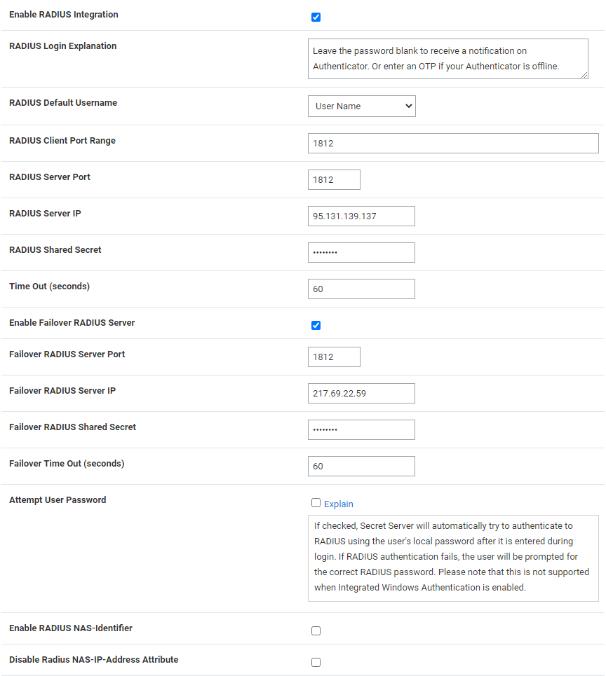Image resolution: width=606 pixels, height=676 pixels.
Task: Uncheck Enable RADIUS Integration checkbox
Action: pos(316,17)
